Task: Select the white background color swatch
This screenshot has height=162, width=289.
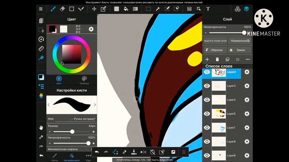Action: 64,29
